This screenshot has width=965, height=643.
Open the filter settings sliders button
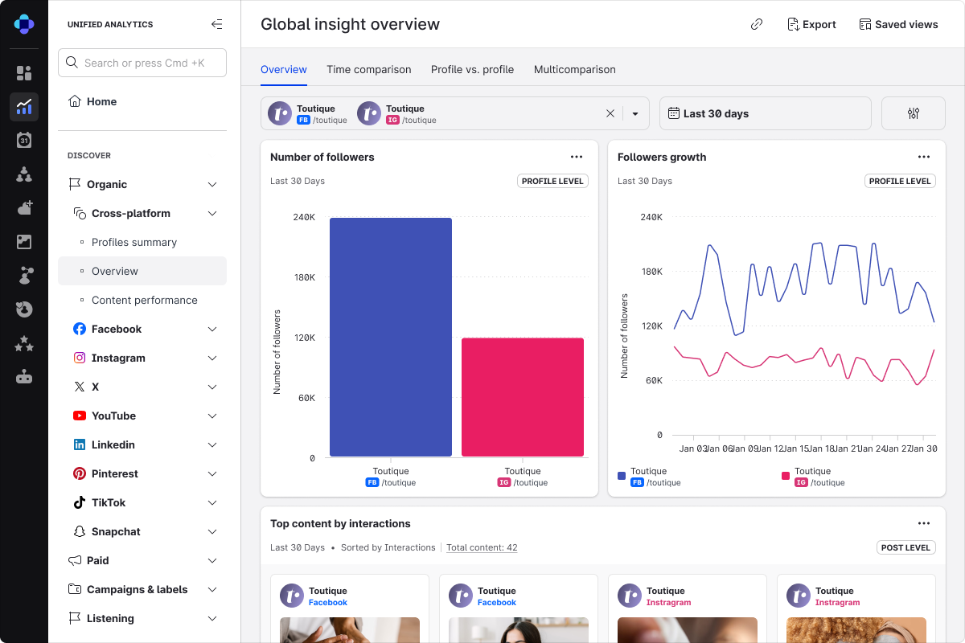pos(913,113)
